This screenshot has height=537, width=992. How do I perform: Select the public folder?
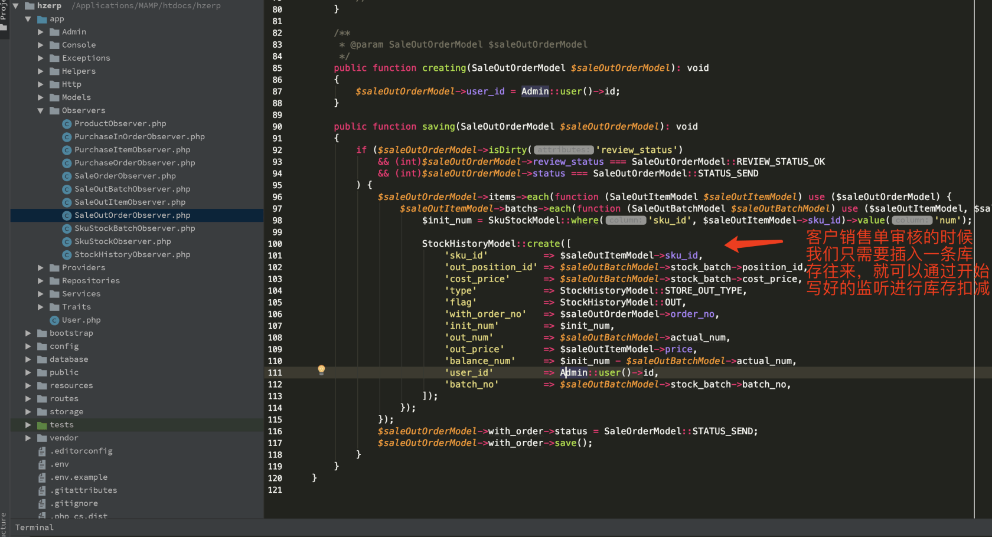point(64,372)
